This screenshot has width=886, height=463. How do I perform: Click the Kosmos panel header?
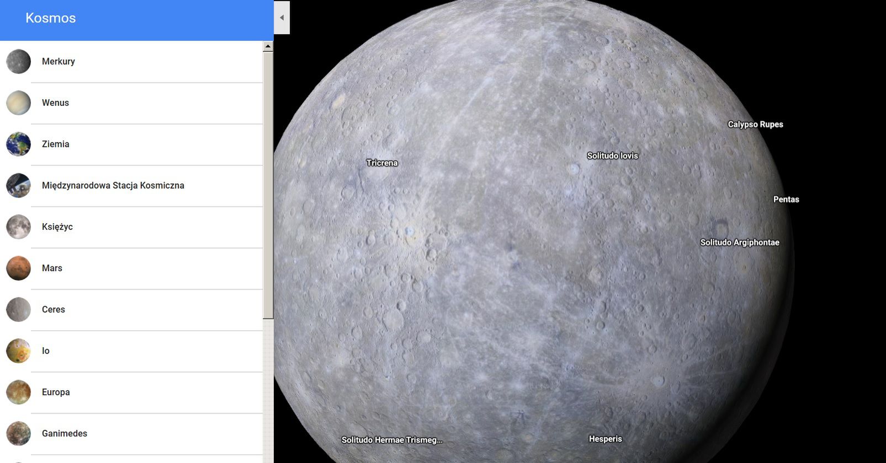coord(136,20)
